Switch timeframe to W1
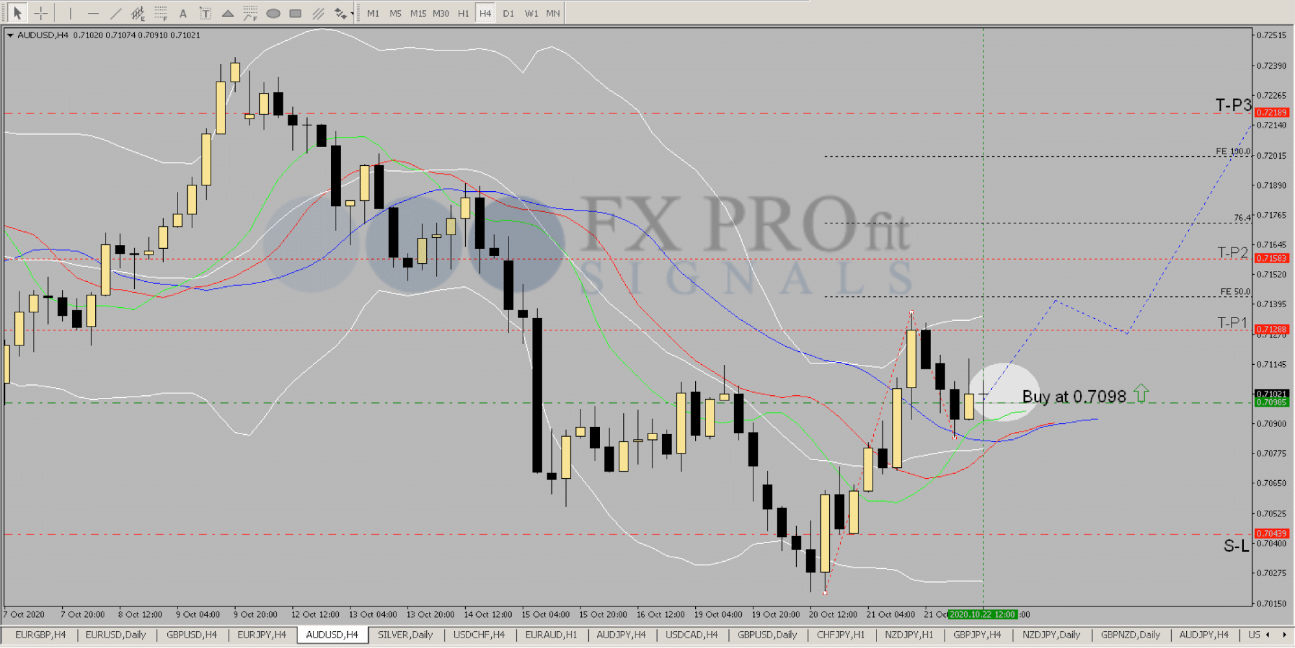 (531, 13)
